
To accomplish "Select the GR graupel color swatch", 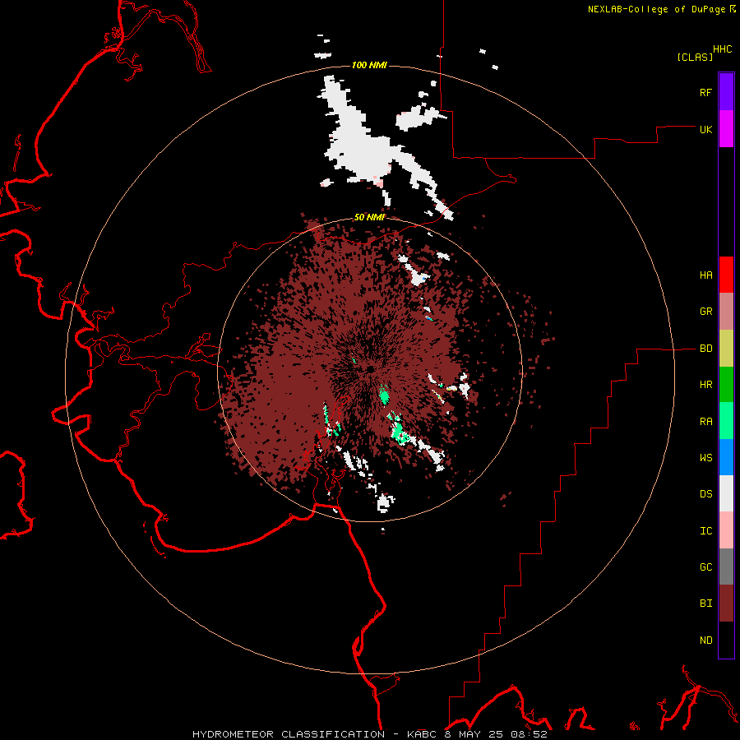I will tap(726, 312).
